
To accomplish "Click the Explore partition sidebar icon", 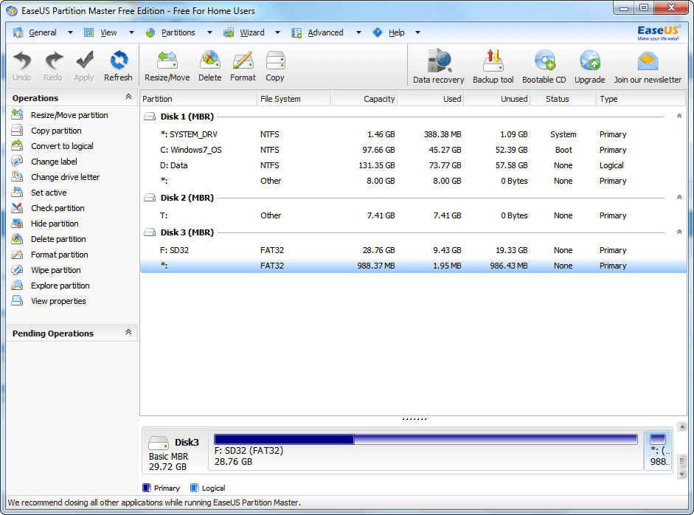I will click(x=17, y=286).
